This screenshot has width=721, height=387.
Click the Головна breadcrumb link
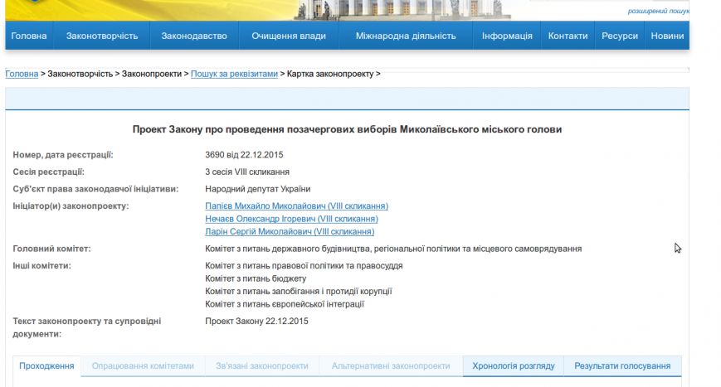[22, 74]
